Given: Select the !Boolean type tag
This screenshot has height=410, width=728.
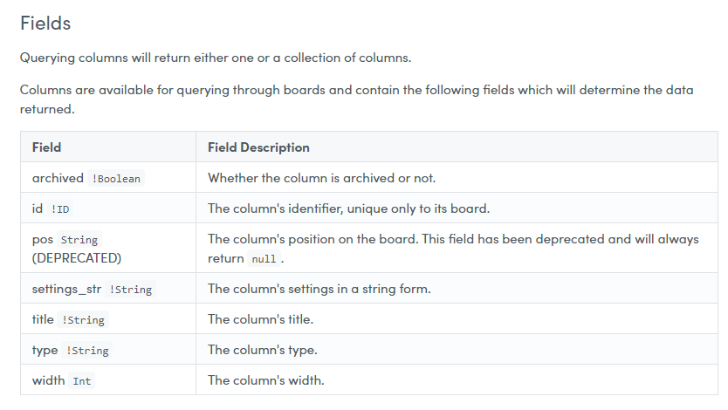Looking at the screenshot, I should tap(116, 179).
